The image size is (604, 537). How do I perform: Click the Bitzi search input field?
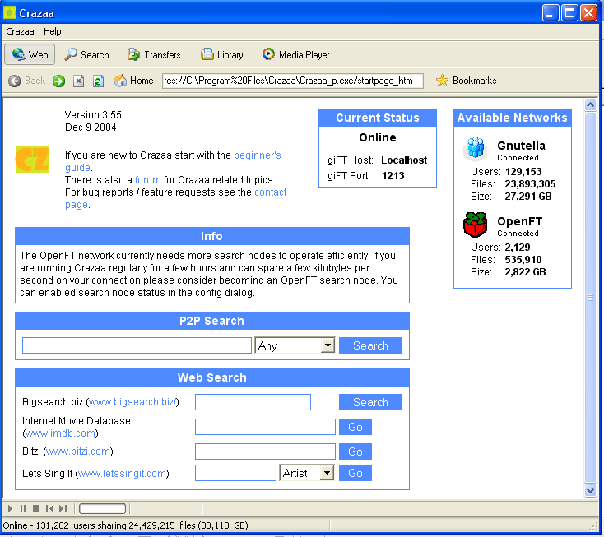click(265, 451)
